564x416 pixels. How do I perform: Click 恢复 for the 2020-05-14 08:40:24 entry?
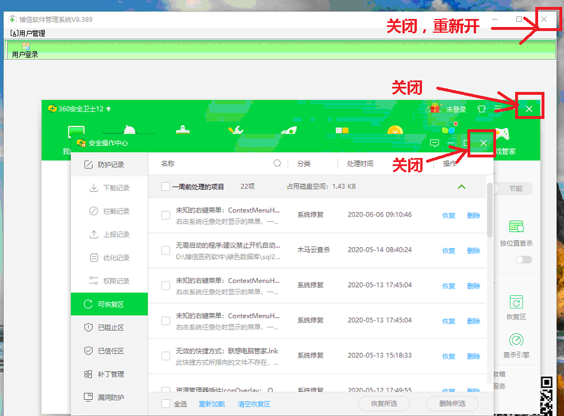[448, 251]
